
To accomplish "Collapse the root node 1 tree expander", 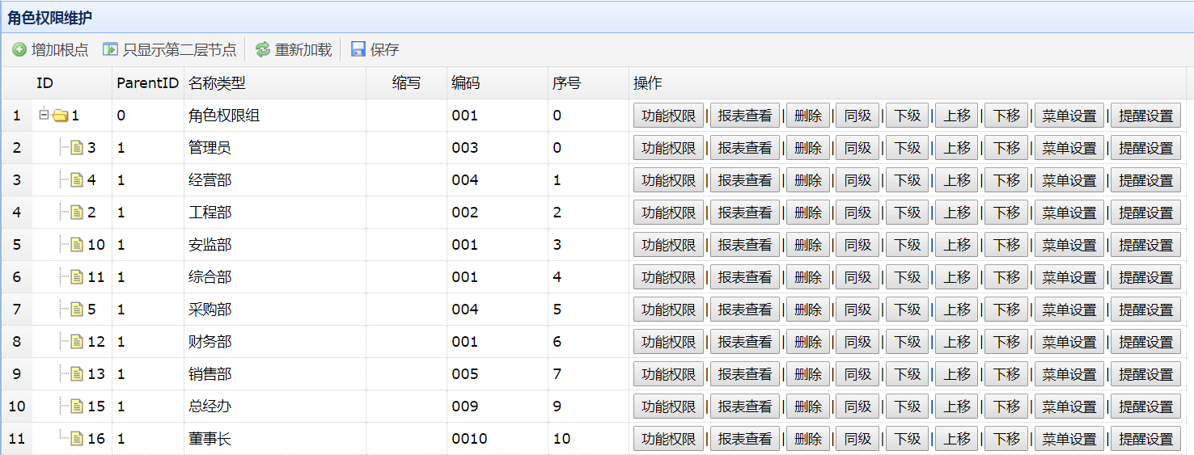I will (44, 115).
